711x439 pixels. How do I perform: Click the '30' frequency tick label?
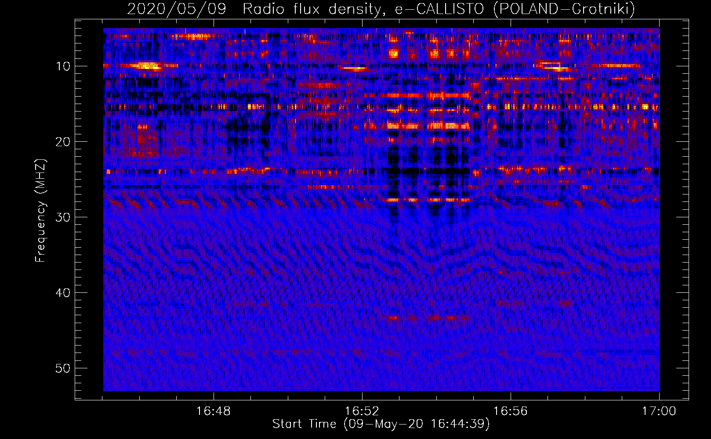tap(63, 217)
